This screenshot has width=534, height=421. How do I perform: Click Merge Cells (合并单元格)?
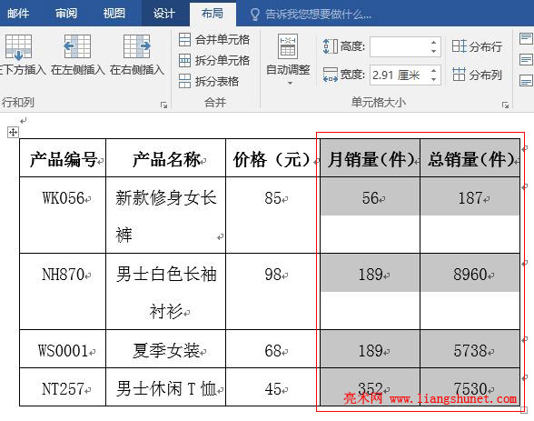point(214,39)
